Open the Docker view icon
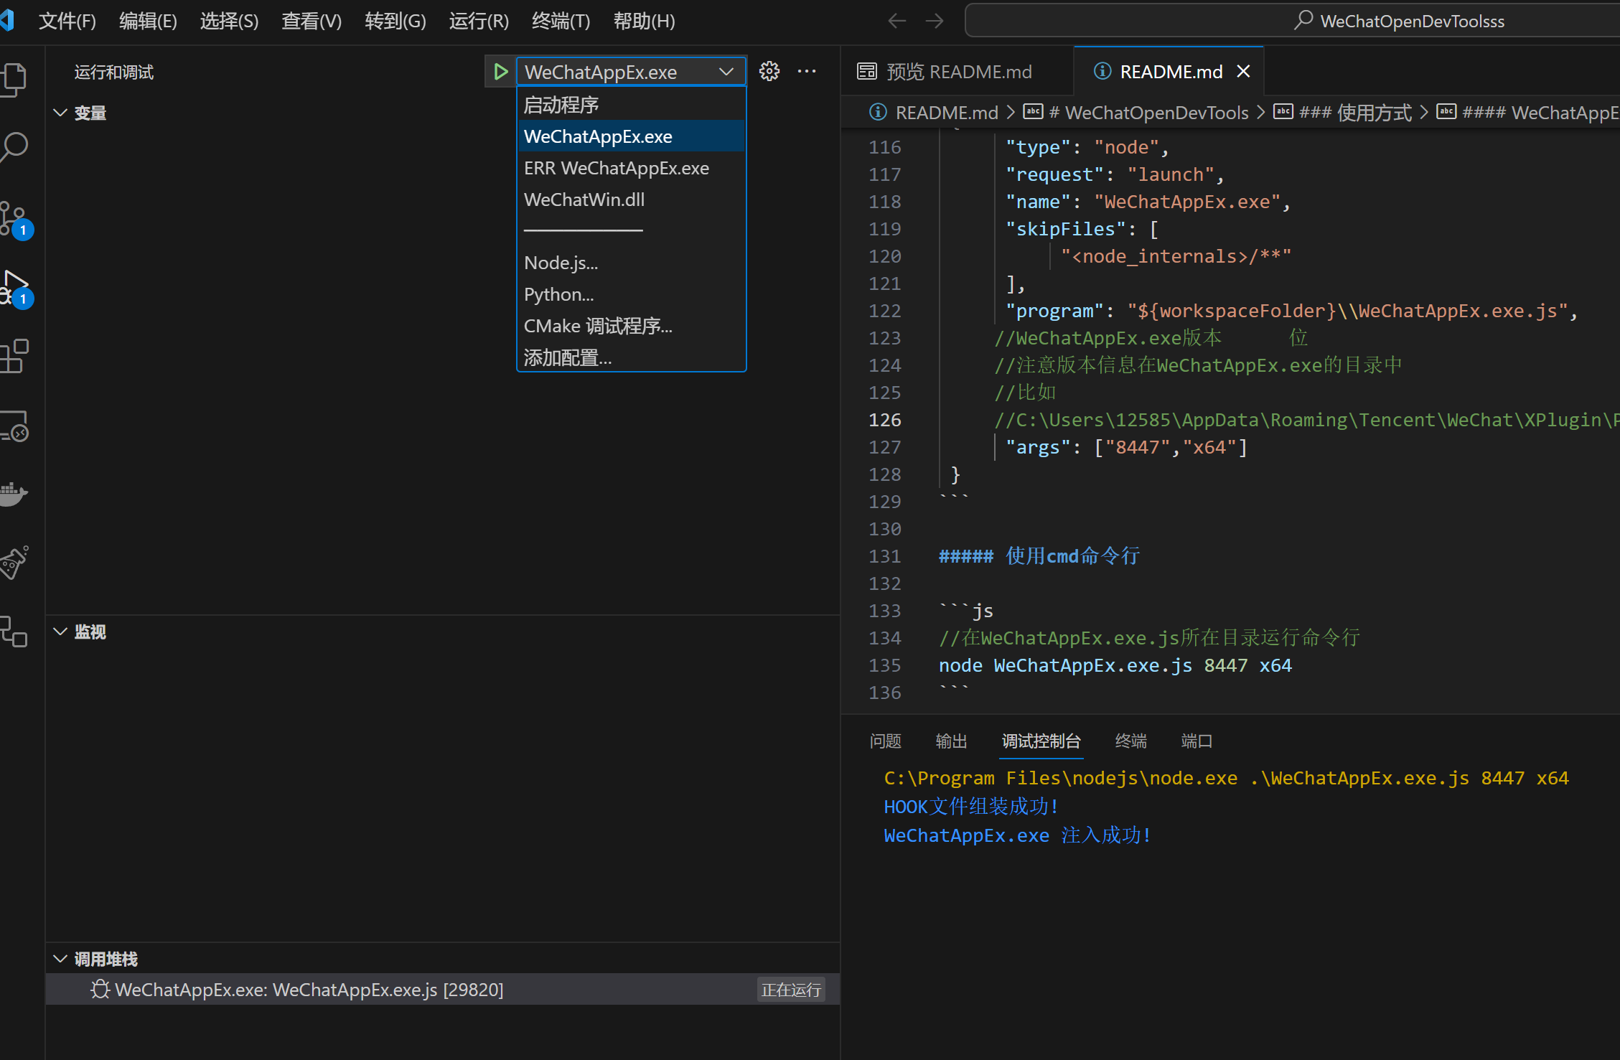1620x1060 pixels. click(14, 493)
